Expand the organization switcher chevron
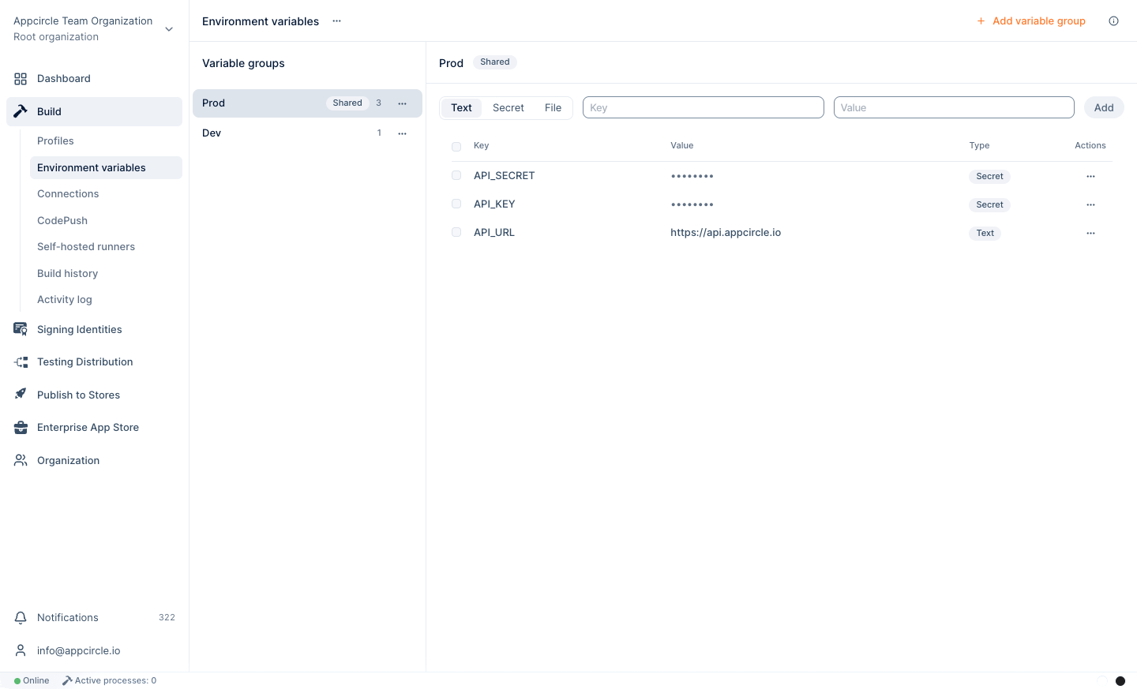This screenshot has height=689, width=1137. 169,29
